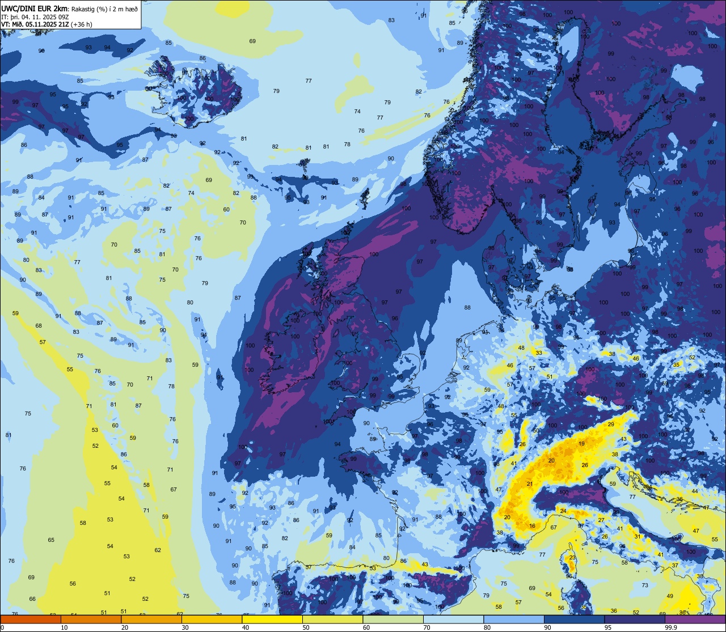Click the "VT: Mið. 05.11.2025 21Z" valid time
726x632 pixels.
pos(35,24)
